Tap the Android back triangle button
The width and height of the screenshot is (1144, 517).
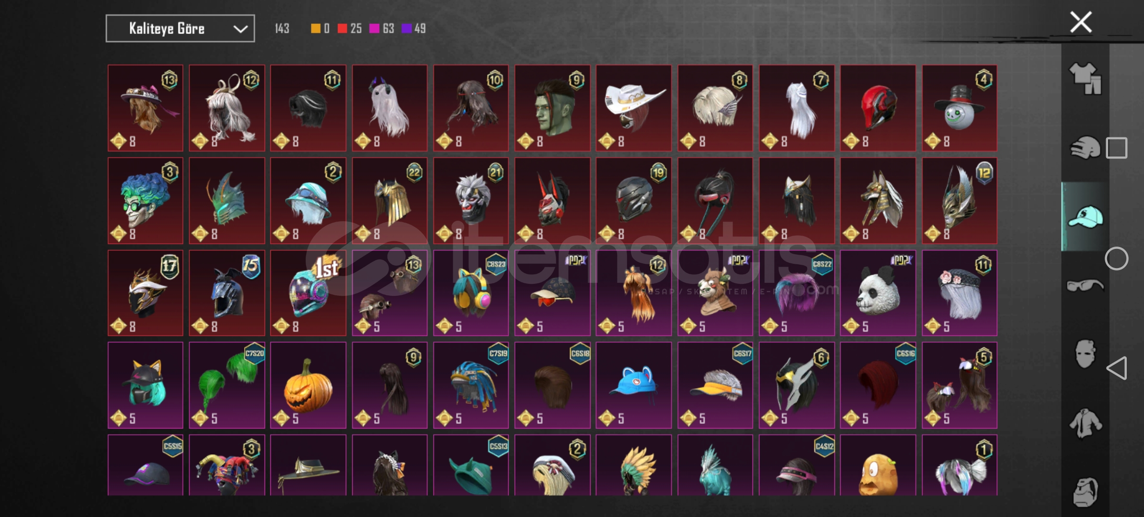pyautogui.click(x=1116, y=368)
